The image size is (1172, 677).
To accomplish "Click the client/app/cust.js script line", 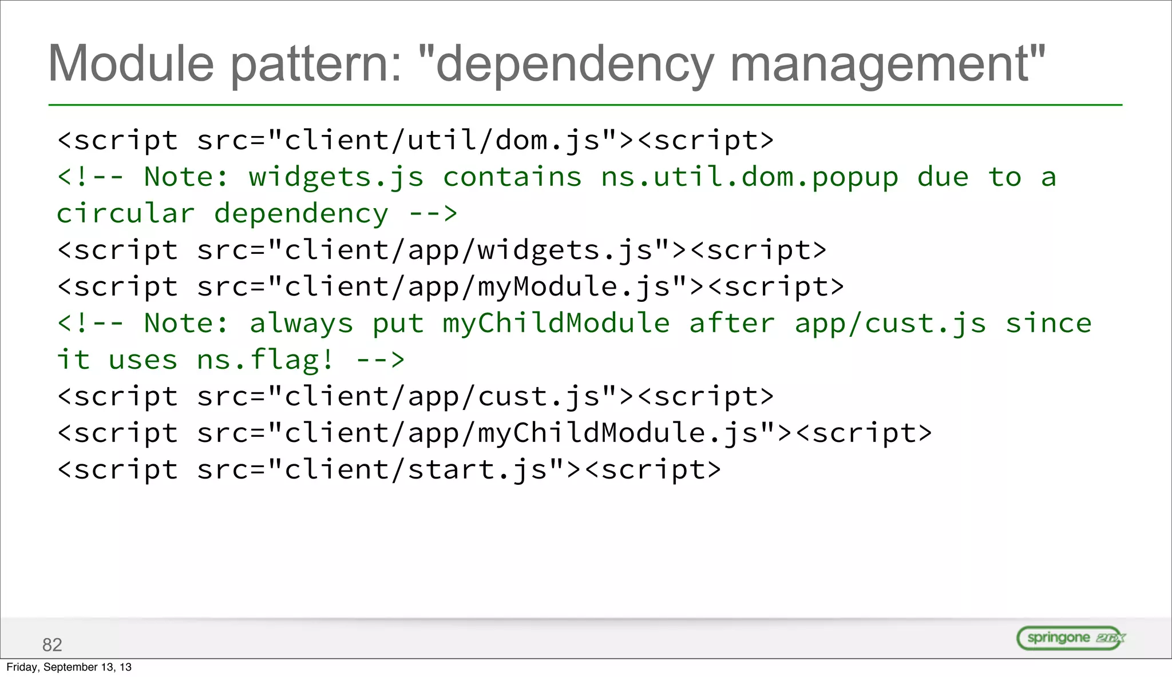I will tap(415, 397).
